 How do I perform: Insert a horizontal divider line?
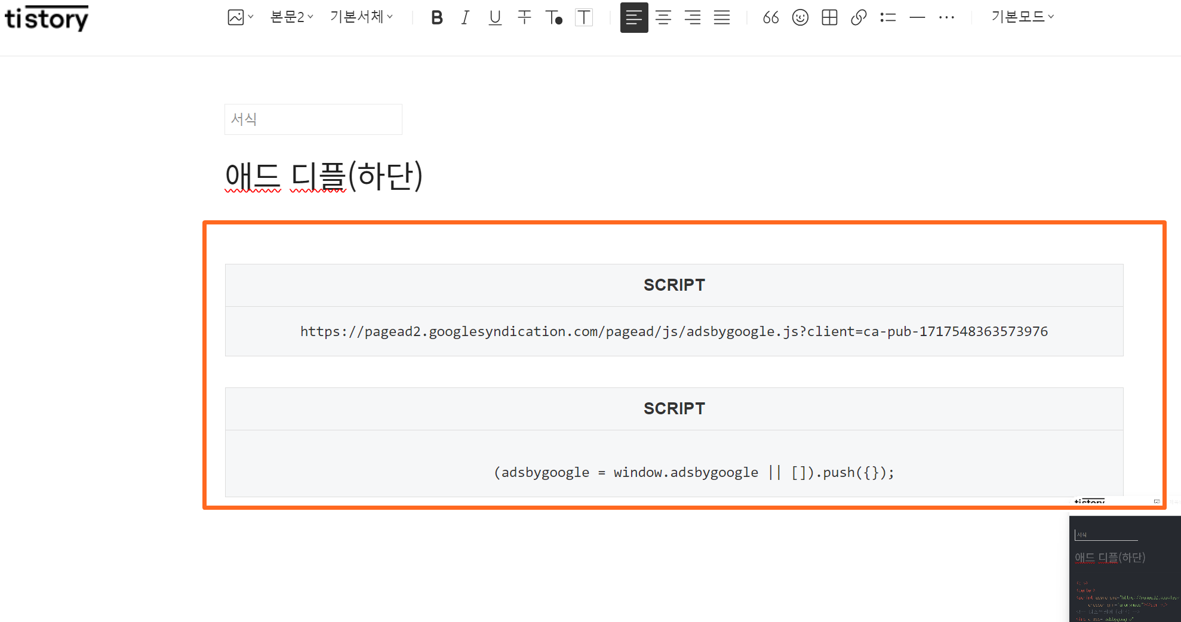(917, 17)
